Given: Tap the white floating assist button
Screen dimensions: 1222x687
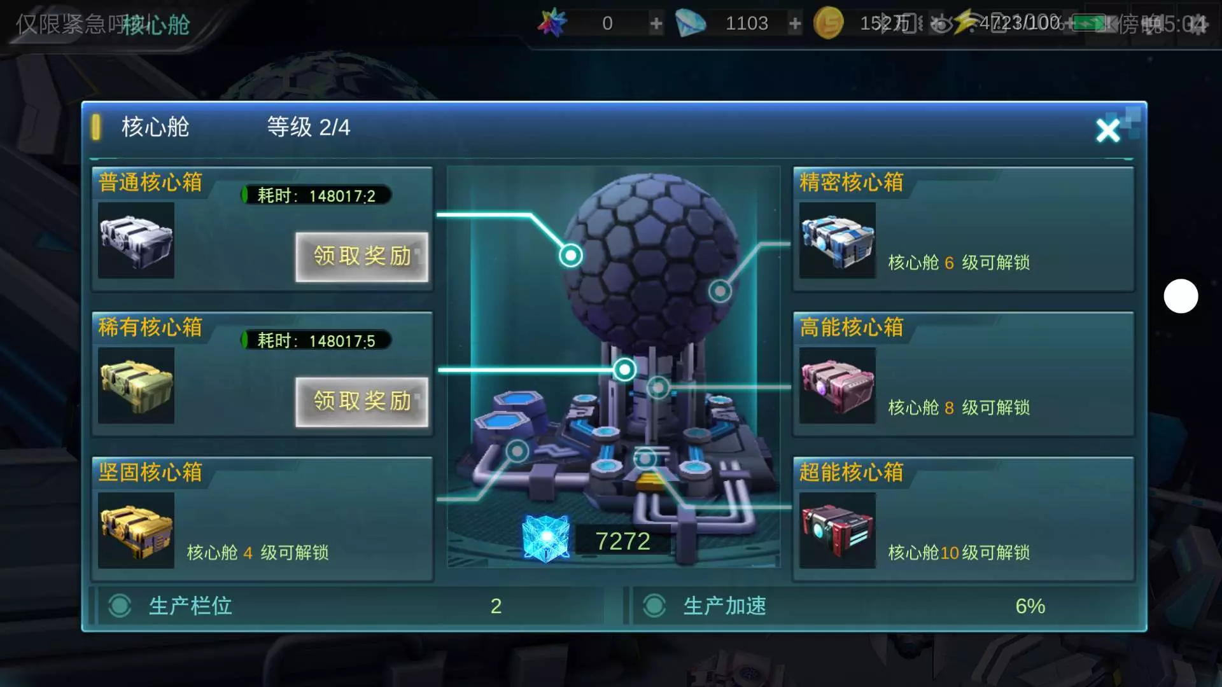Looking at the screenshot, I should [x=1181, y=296].
